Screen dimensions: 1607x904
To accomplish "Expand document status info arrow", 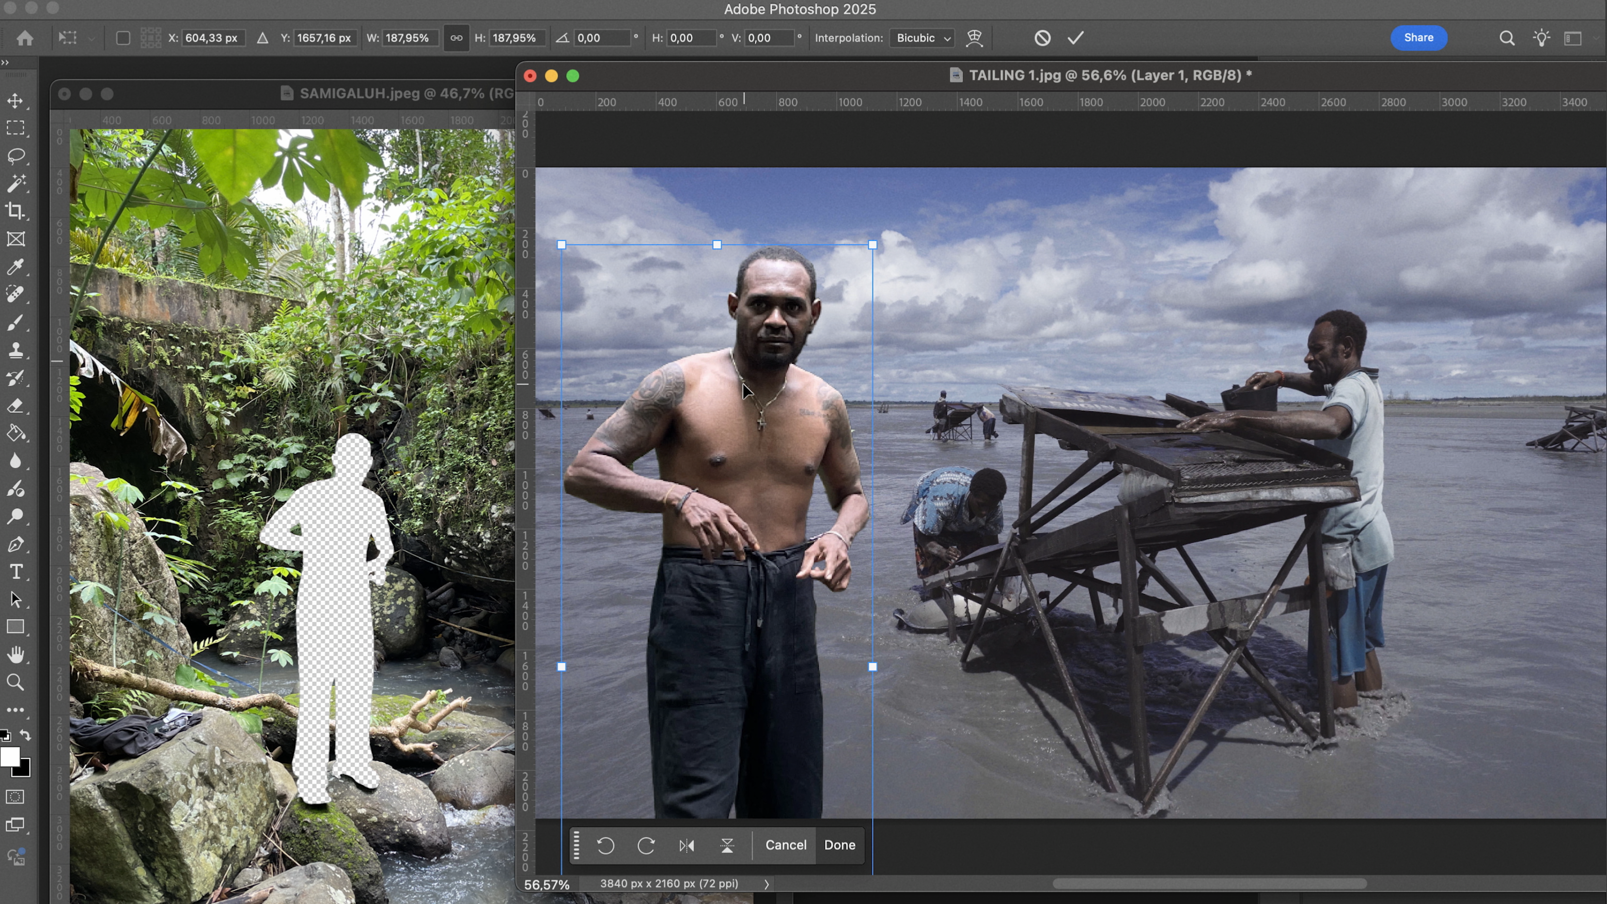I will pos(766,884).
